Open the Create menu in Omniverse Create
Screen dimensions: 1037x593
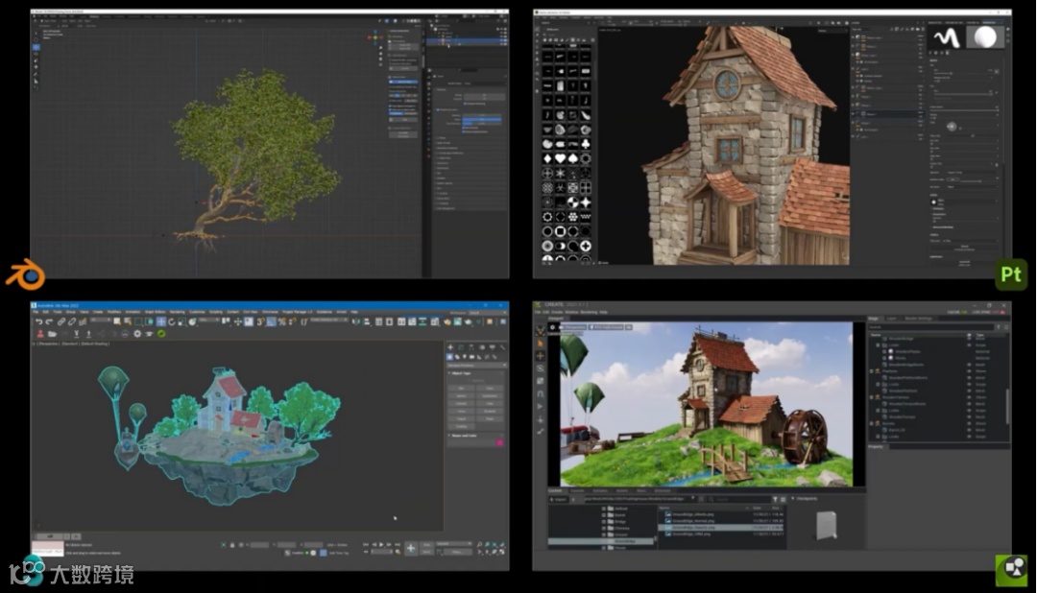(557, 312)
